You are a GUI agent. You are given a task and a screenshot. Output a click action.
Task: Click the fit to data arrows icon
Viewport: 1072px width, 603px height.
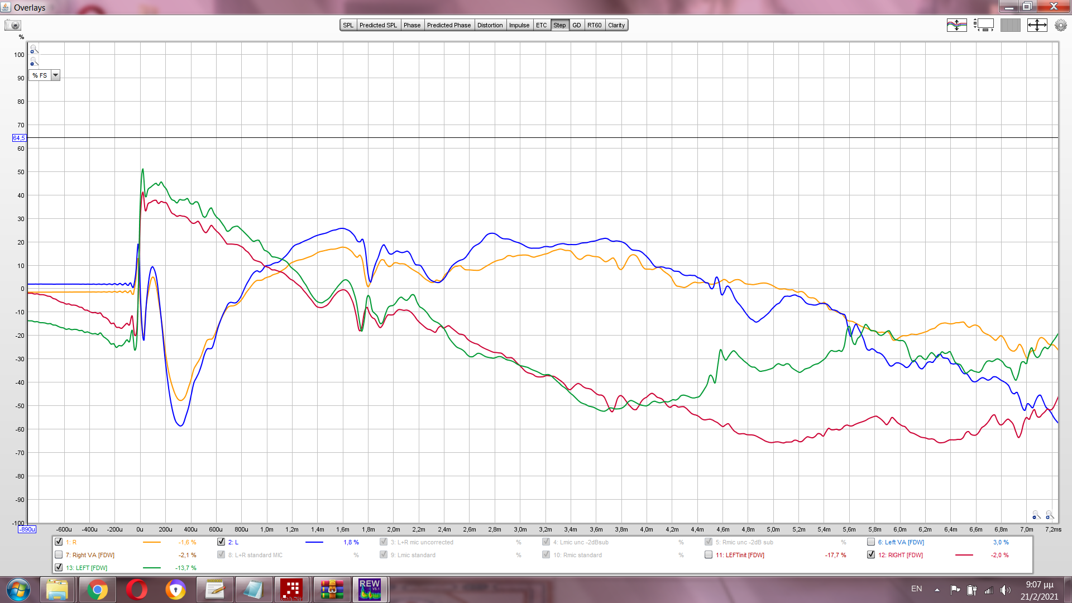(1037, 25)
